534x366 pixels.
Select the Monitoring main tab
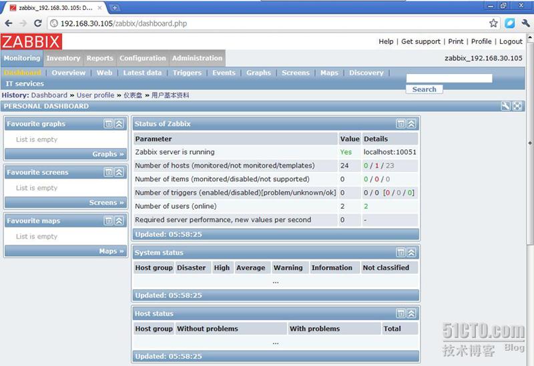click(22, 58)
